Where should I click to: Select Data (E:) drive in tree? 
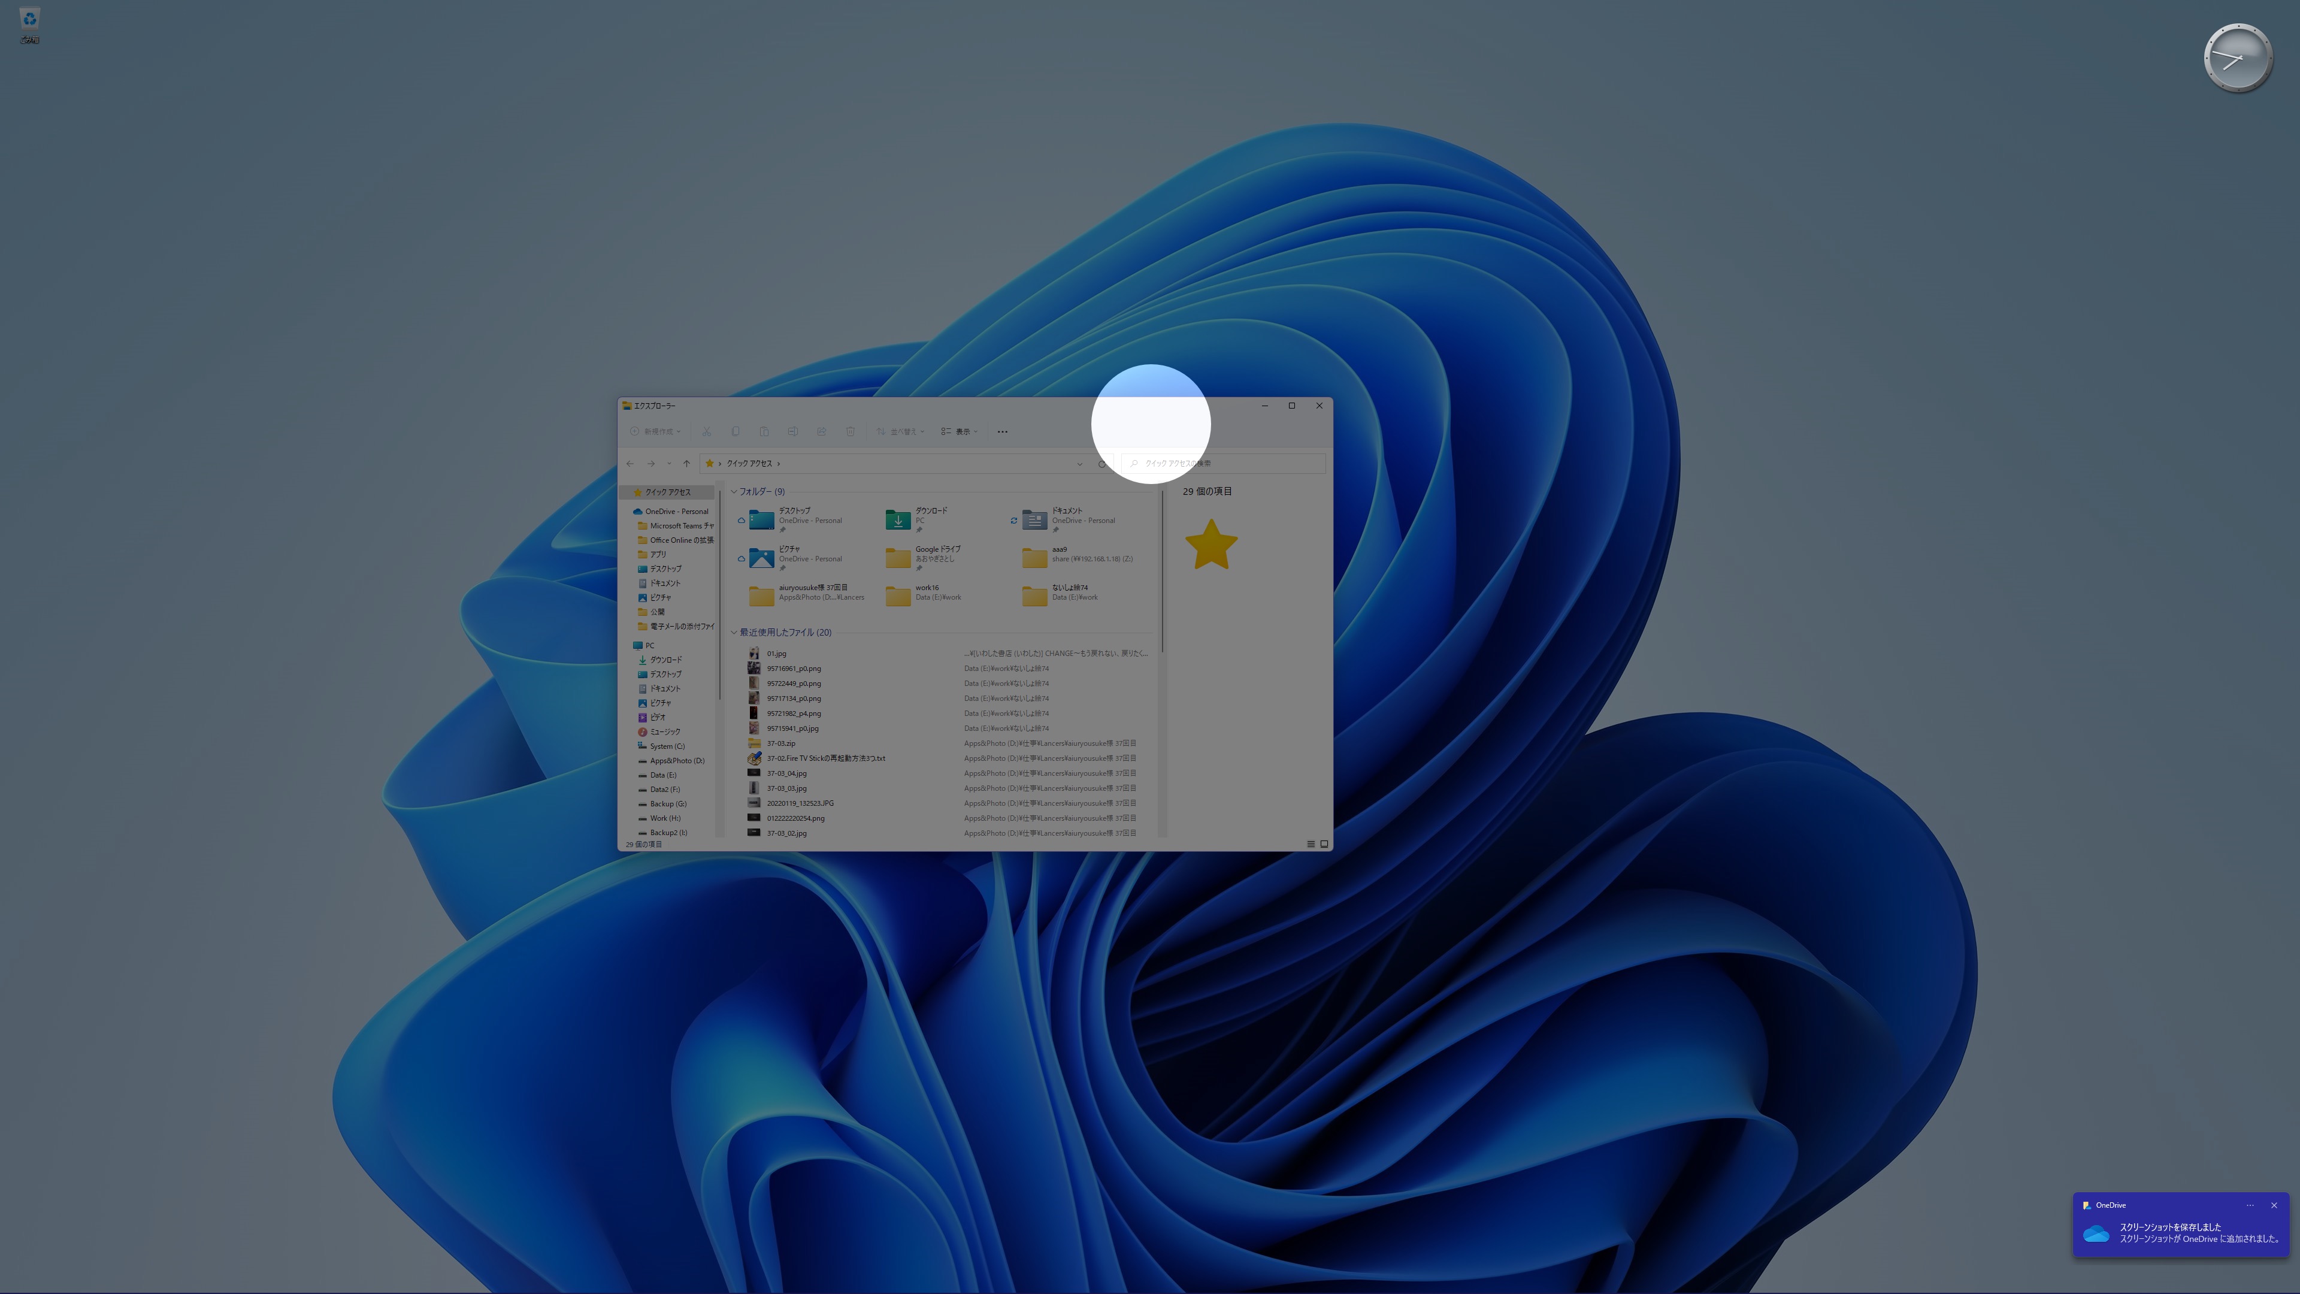pyautogui.click(x=657, y=775)
